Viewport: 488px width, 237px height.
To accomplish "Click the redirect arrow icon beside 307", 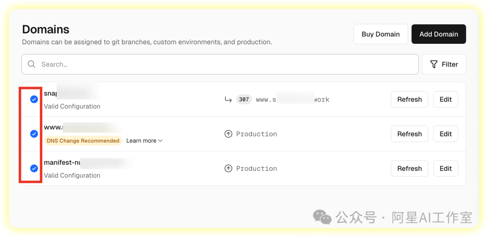I will click(228, 99).
